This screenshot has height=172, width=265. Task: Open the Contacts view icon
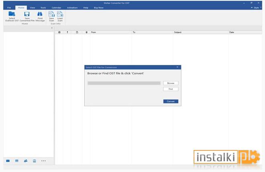[x=26, y=161]
